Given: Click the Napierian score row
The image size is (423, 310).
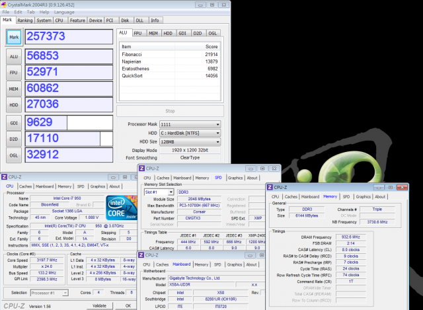Looking at the screenshot, I should point(170,61).
